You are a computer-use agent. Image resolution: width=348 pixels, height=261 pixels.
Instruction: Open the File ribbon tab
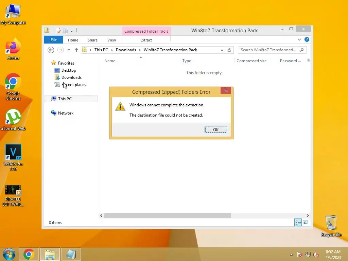[53, 40]
